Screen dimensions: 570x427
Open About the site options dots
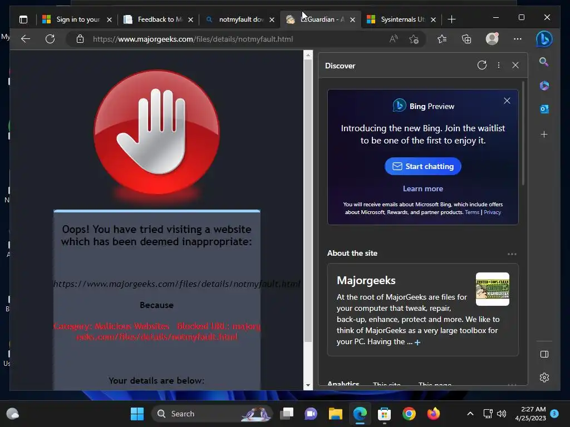[x=512, y=254]
